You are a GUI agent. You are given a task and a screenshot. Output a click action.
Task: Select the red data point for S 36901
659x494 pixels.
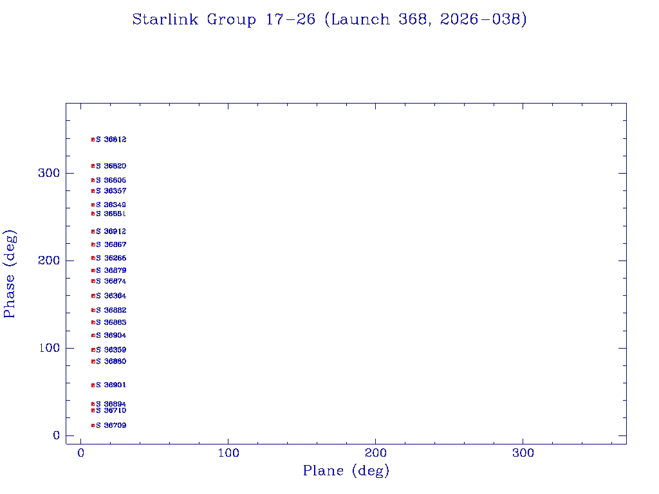pos(93,385)
